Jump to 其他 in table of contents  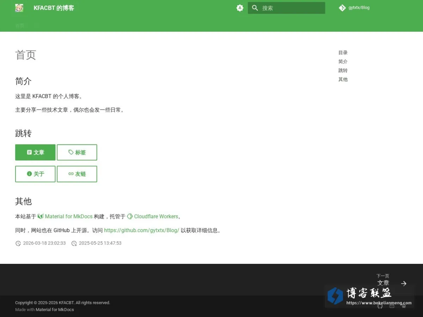pyautogui.click(x=343, y=79)
